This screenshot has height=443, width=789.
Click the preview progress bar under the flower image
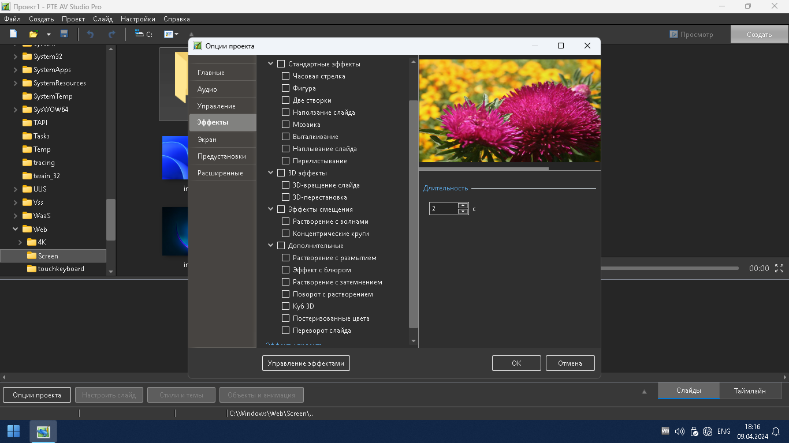(x=509, y=169)
